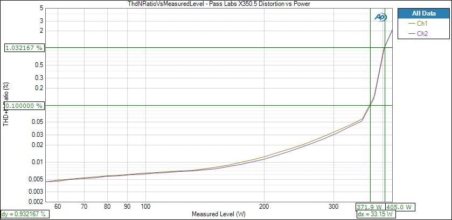The image size is (452, 220).
Task: Select the Ch2 legend entry
Action: coord(422,33)
